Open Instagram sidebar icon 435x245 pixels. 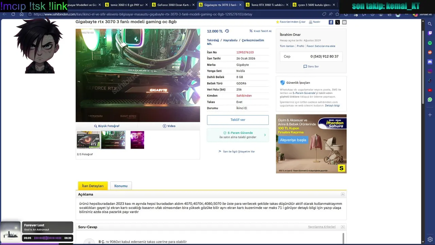coord(430,71)
